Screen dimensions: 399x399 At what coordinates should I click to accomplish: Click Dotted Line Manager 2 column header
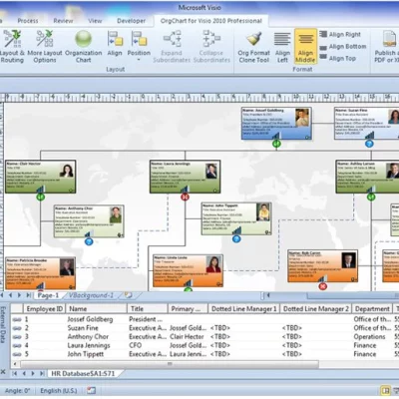pyautogui.click(x=316, y=309)
